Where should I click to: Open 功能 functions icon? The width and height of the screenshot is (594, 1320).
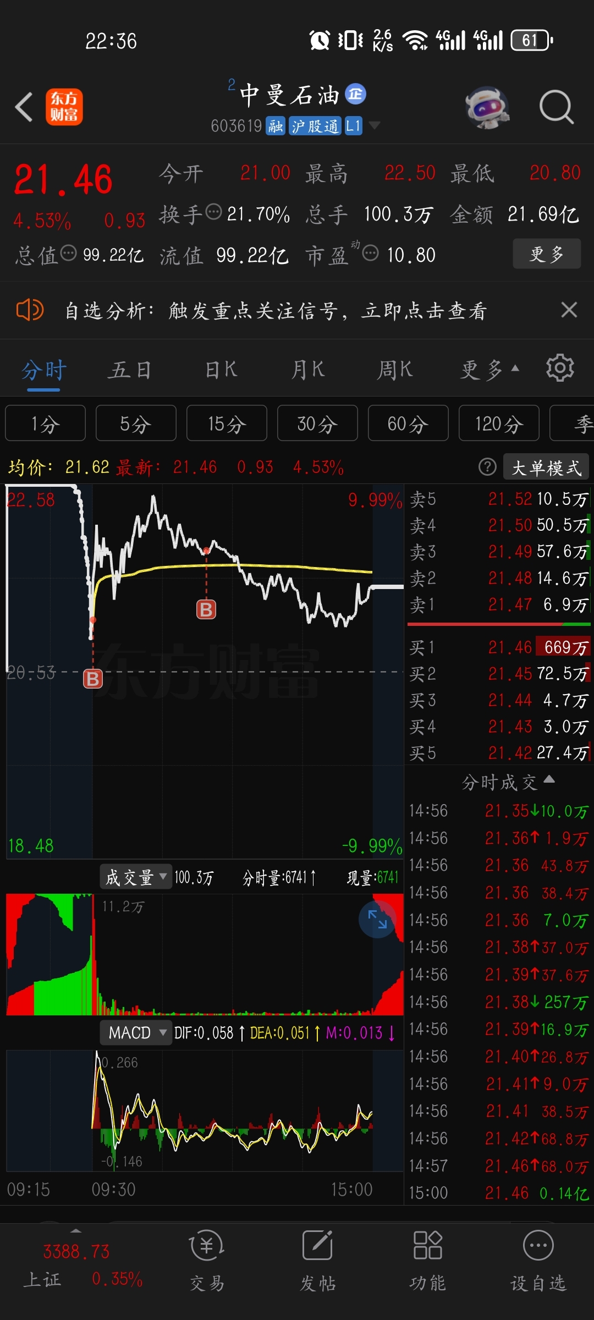(427, 1259)
